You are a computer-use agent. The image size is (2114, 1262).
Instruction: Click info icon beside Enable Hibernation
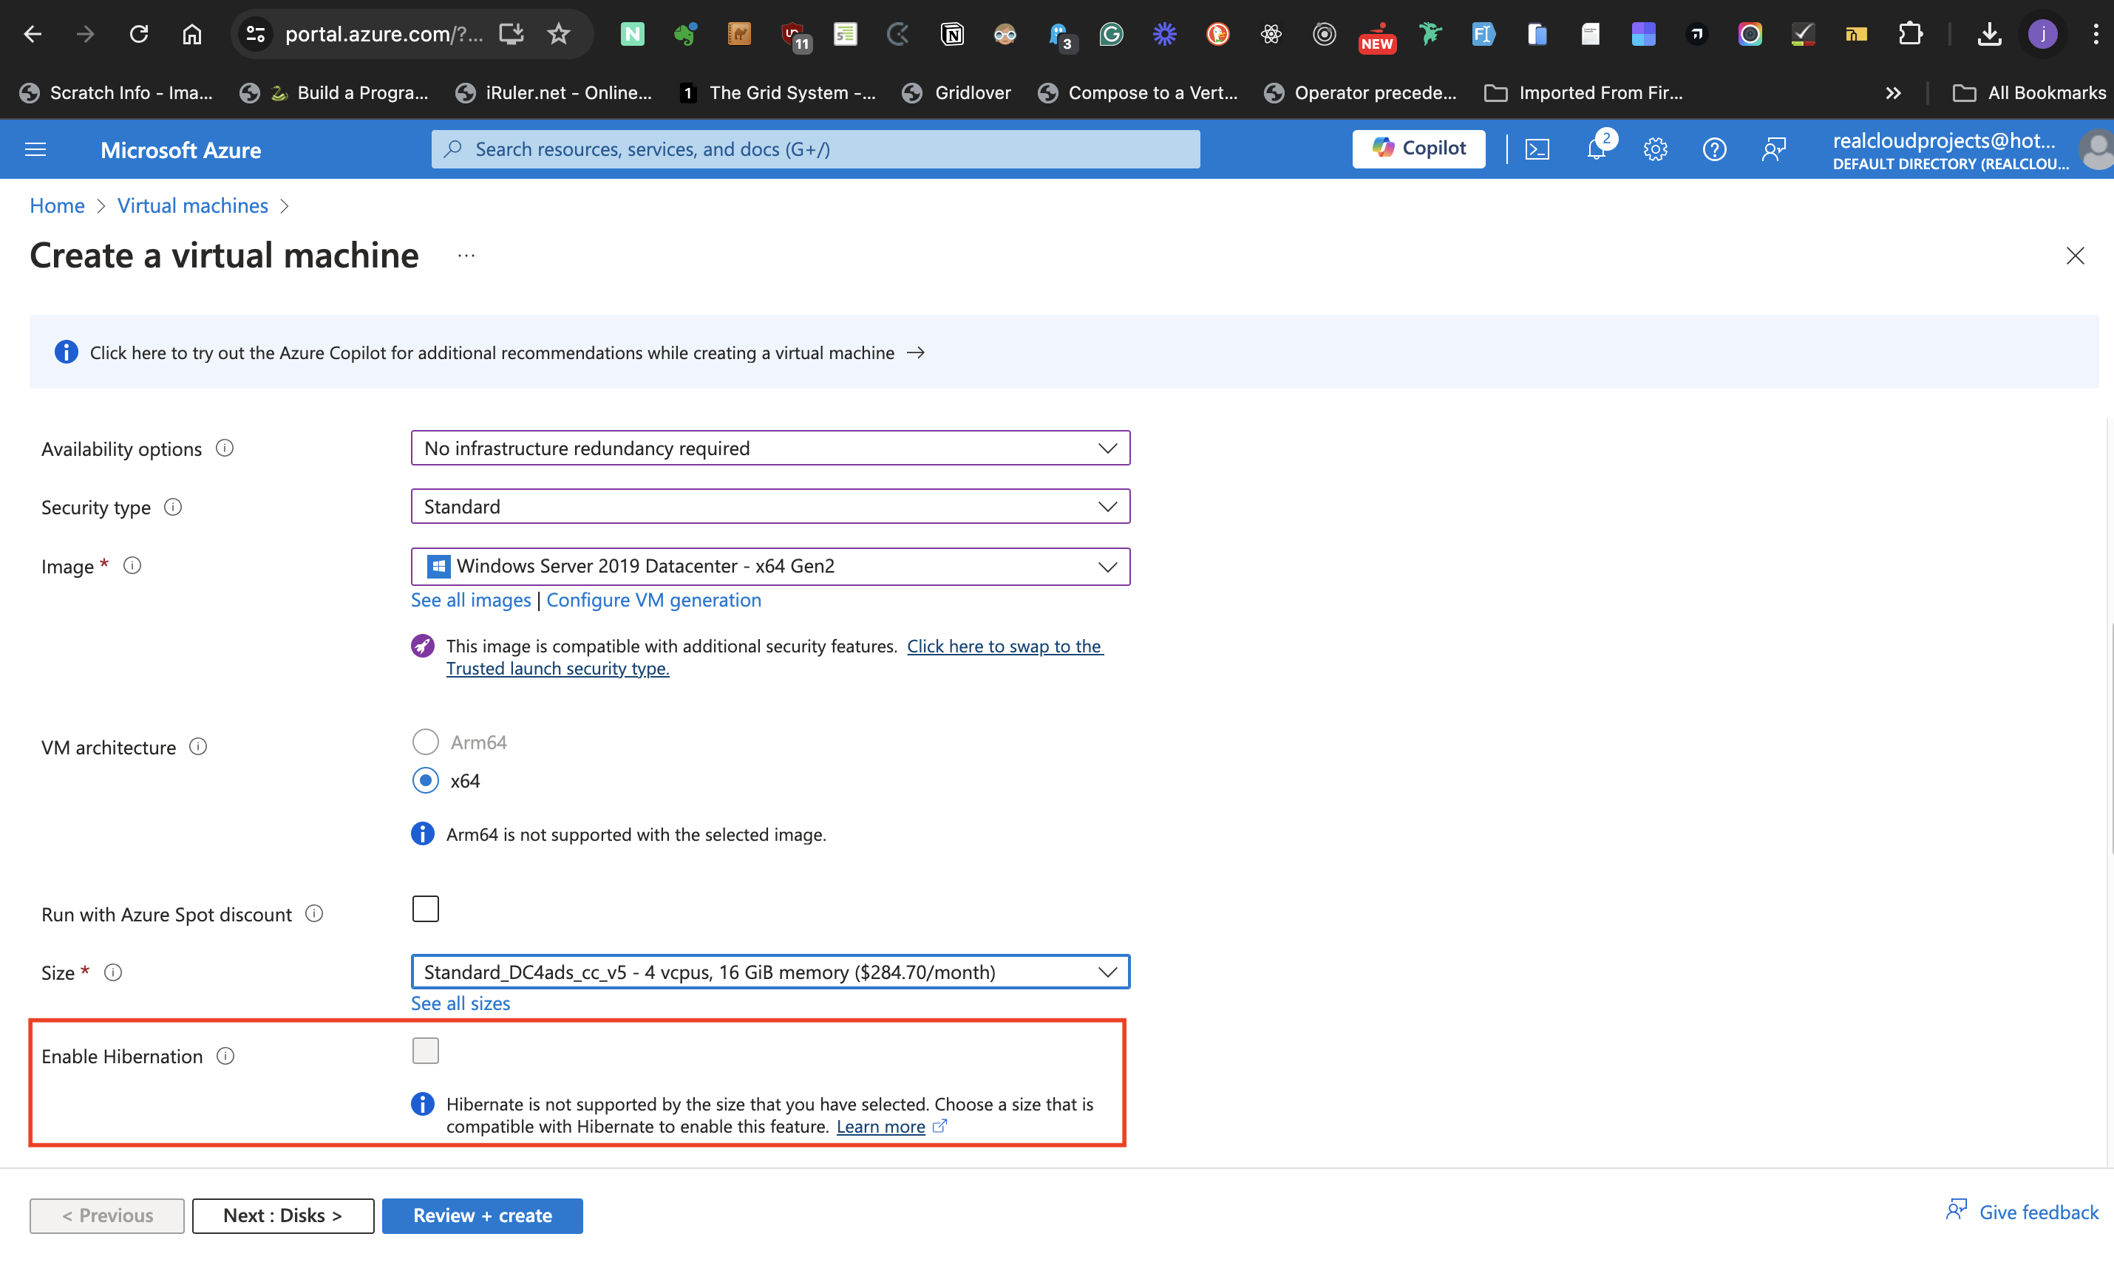click(x=225, y=1055)
